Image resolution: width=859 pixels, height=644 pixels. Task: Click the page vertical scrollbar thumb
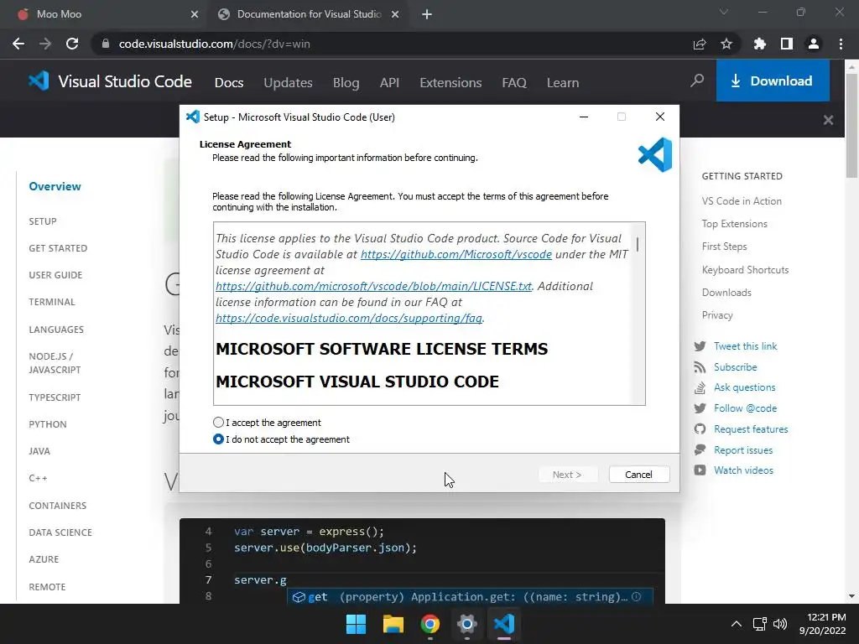click(x=851, y=126)
